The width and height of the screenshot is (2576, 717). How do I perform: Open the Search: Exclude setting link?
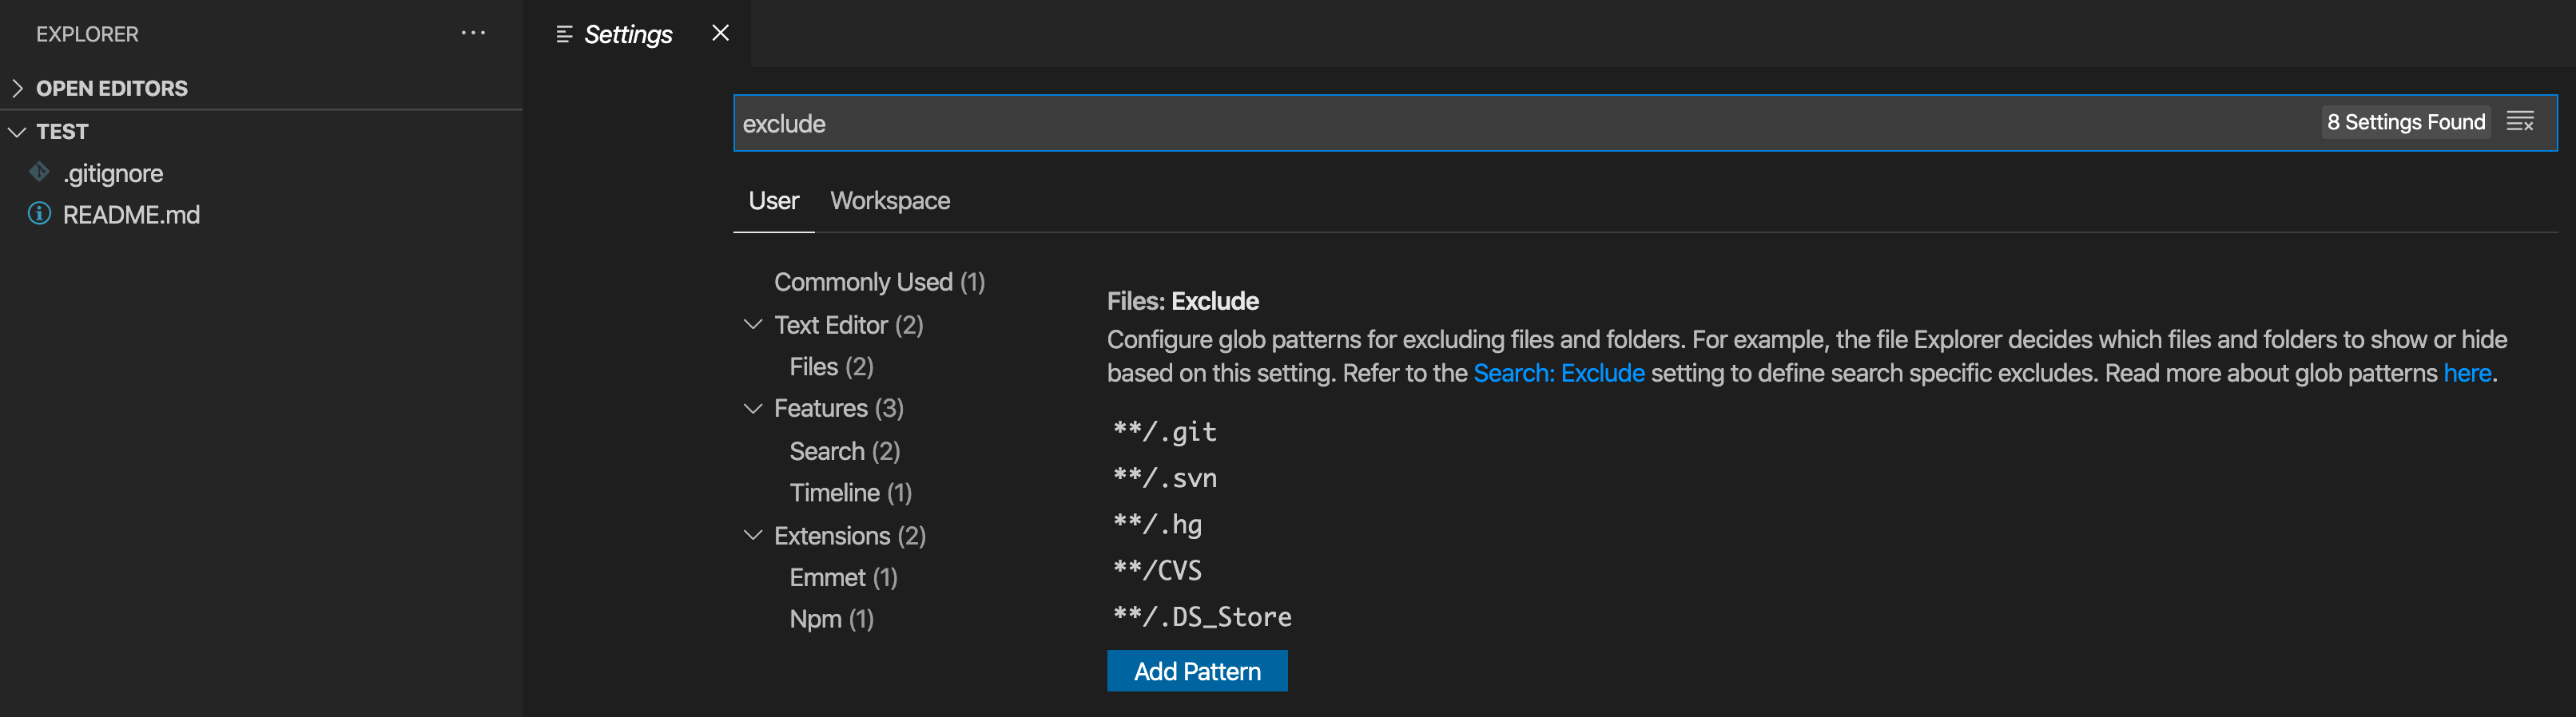click(x=1558, y=374)
